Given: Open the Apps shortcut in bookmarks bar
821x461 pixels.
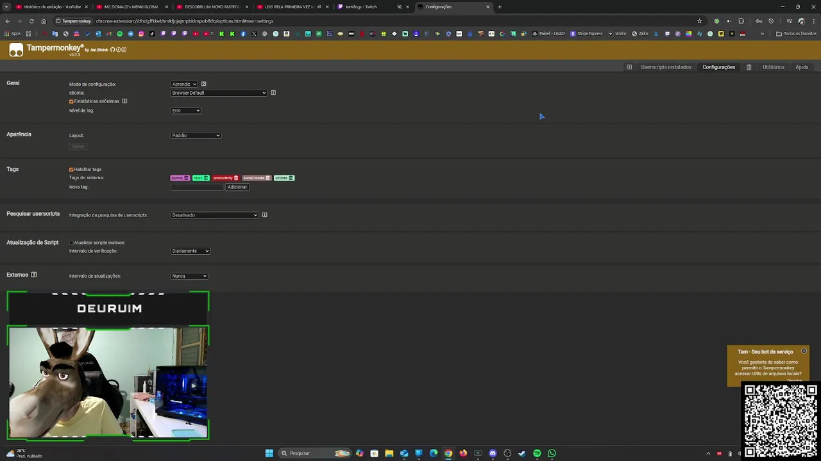Looking at the screenshot, I should coord(12,34).
